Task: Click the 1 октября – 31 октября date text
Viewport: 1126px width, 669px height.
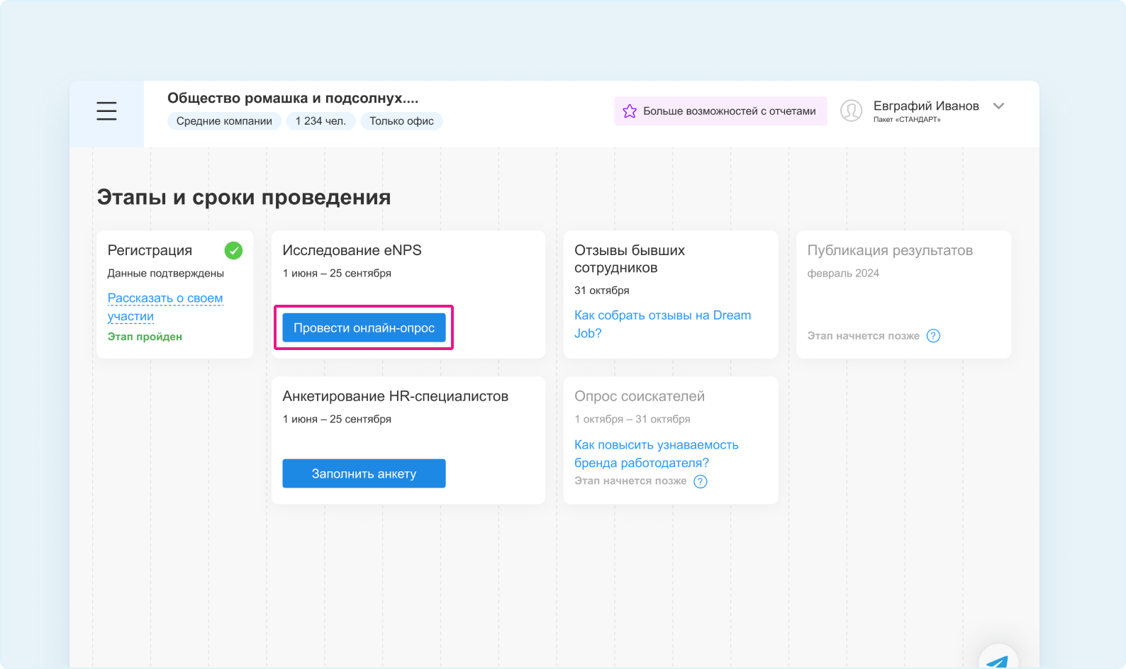Action: point(632,420)
